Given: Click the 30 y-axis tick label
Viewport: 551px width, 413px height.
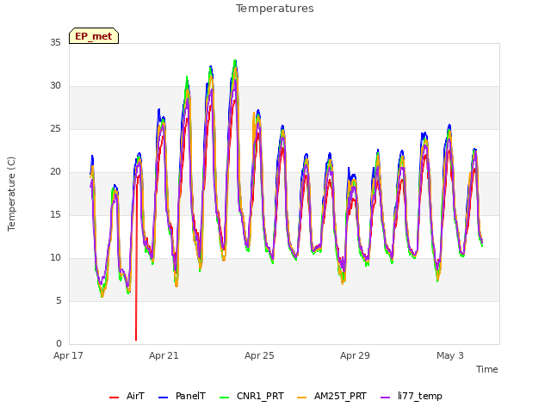Looking at the screenshot, I should (x=55, y=86).
